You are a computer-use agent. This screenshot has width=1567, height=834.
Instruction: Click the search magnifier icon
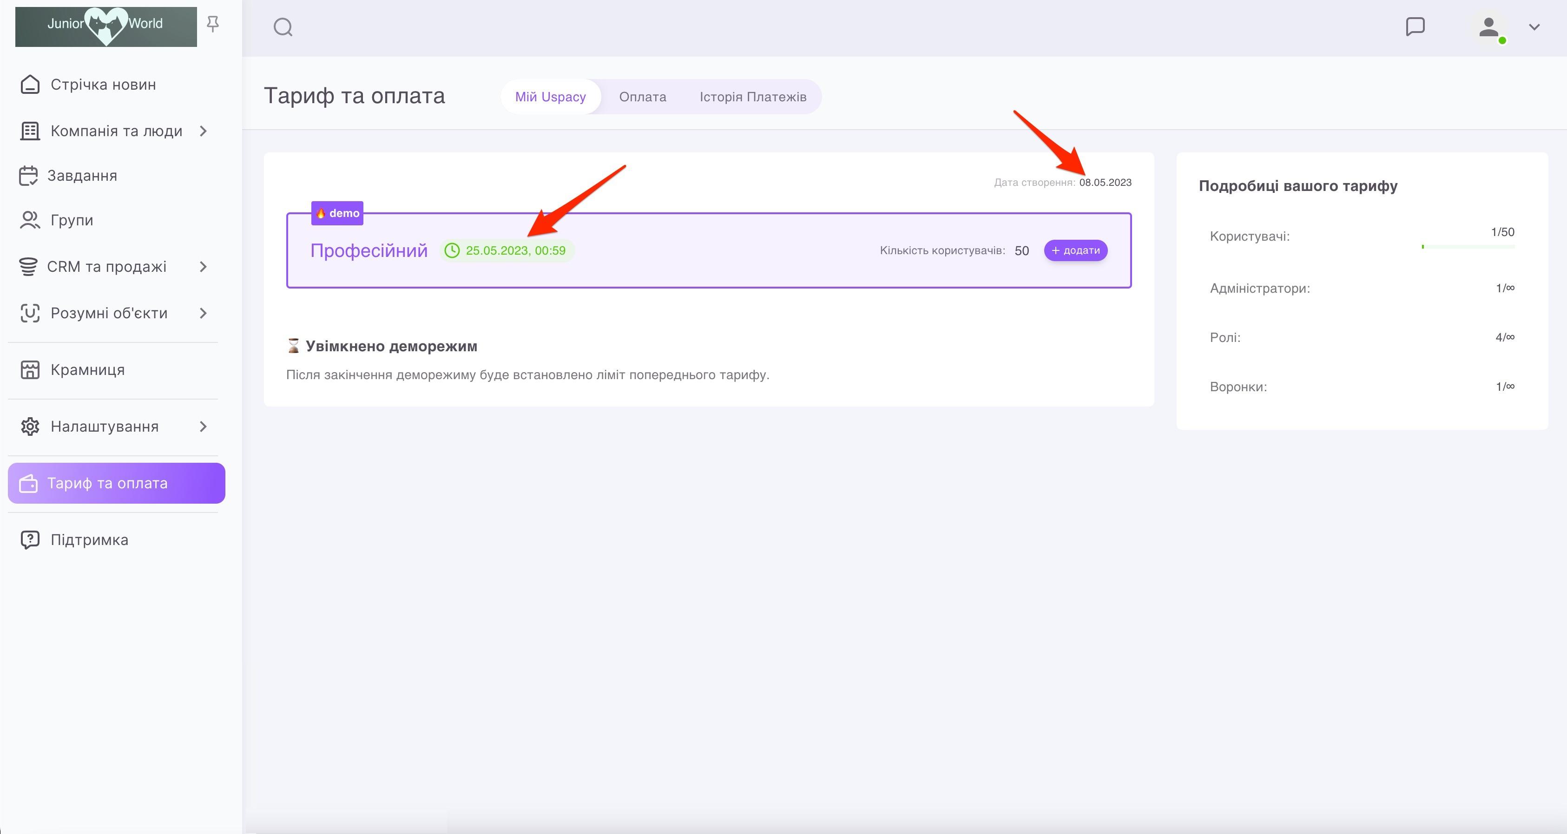click(x=283, y=27)
